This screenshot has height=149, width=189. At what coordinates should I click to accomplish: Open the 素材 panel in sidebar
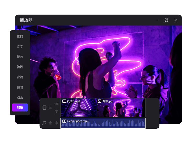coord(20,36)
